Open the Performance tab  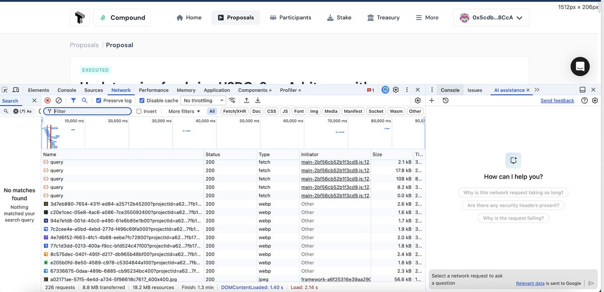point(154,90)
